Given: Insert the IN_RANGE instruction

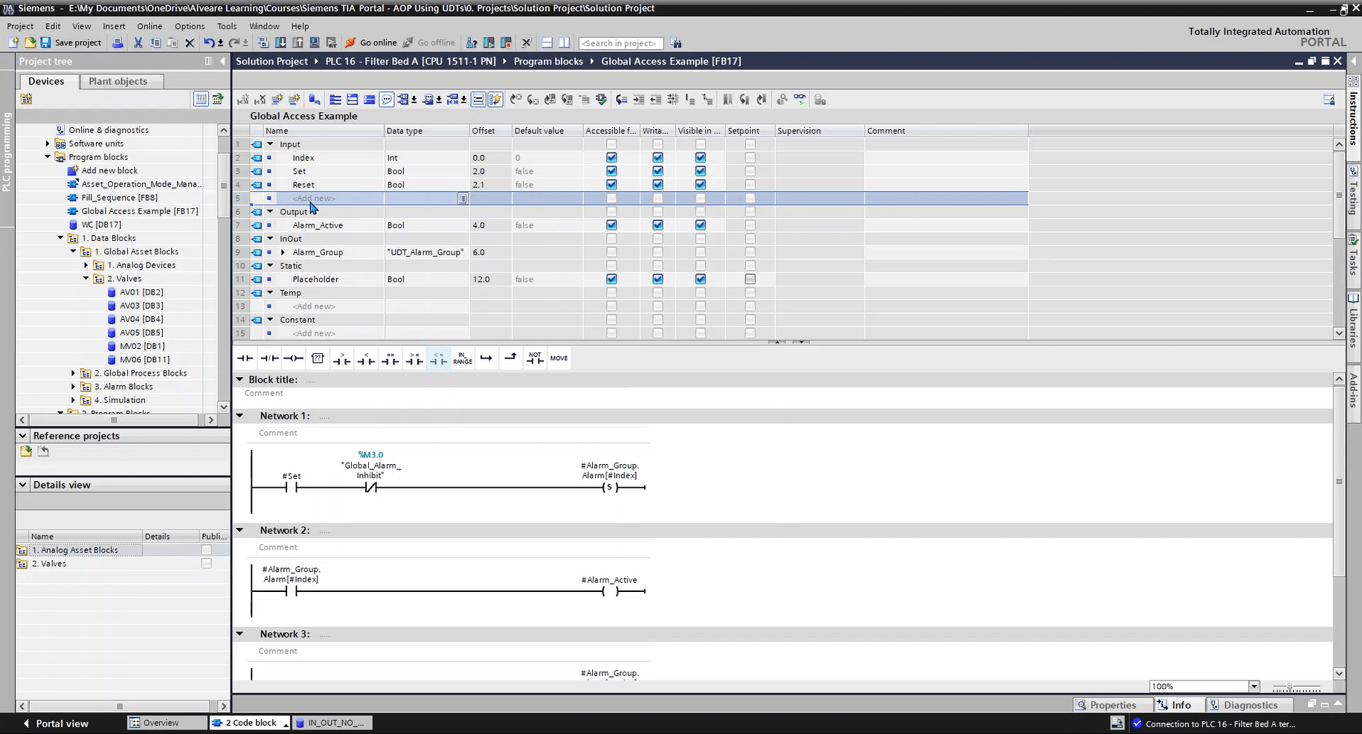Looking at the screenshot, I should point(462,358).
